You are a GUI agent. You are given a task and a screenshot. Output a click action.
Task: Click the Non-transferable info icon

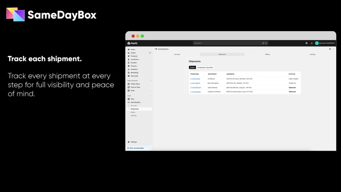[128, 148]
